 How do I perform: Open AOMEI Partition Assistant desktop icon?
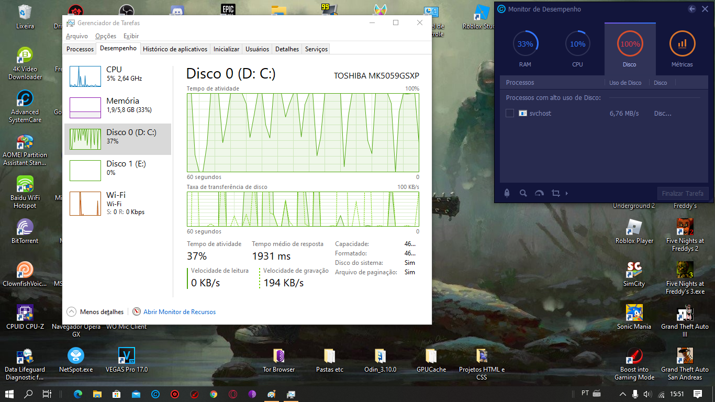(x=25, y=150)
